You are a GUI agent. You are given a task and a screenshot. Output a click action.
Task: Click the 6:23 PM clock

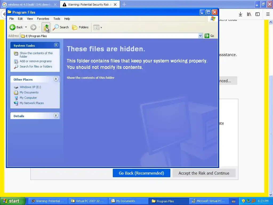click(263, 201)
